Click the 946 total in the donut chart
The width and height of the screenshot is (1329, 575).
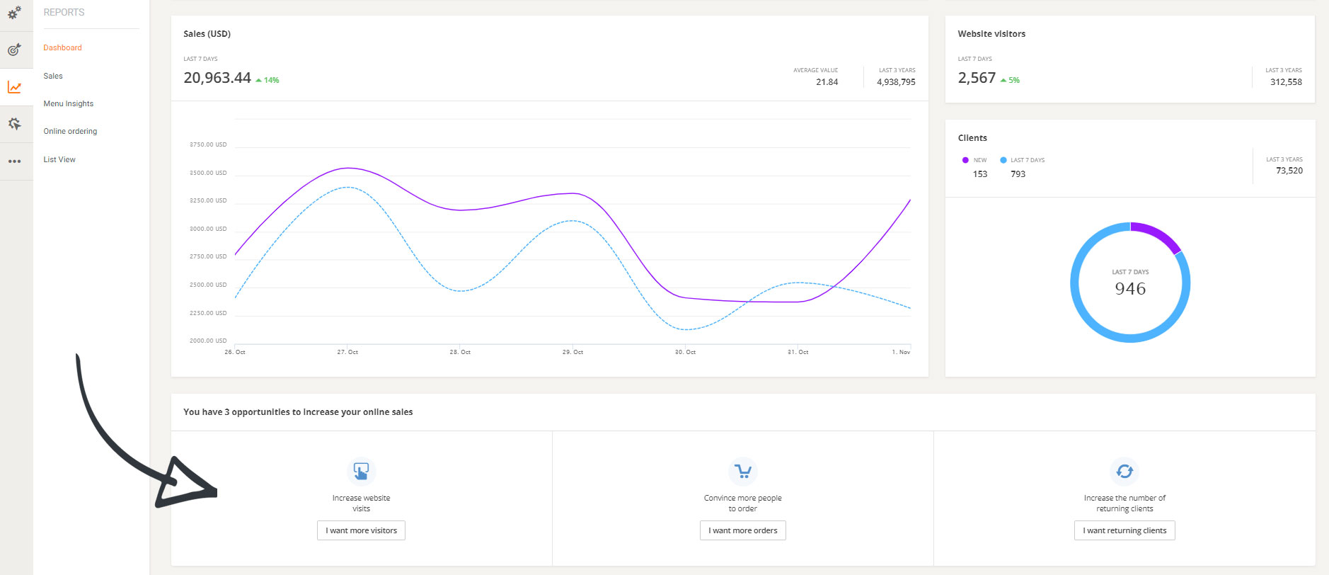pyautogui.click(x=1130, y=289)
